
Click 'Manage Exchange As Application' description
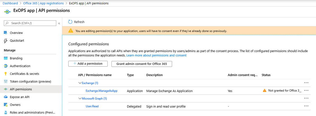(x=169, y=91)
